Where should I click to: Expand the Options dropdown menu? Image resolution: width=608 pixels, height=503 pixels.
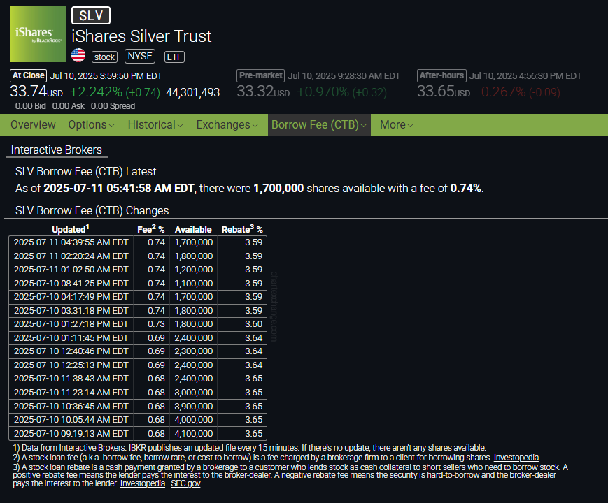[91, 124]
